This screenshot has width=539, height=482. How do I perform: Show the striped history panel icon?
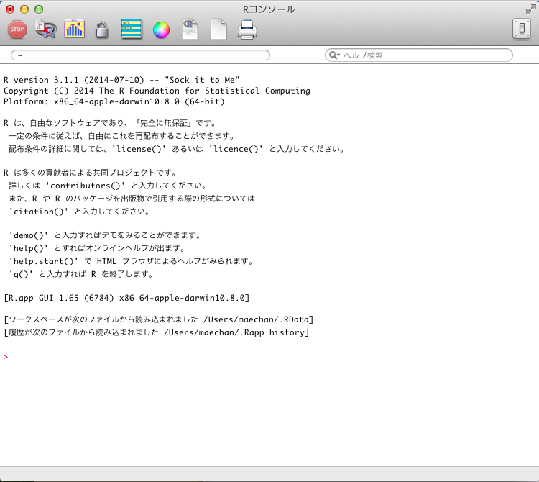point(132,29)
